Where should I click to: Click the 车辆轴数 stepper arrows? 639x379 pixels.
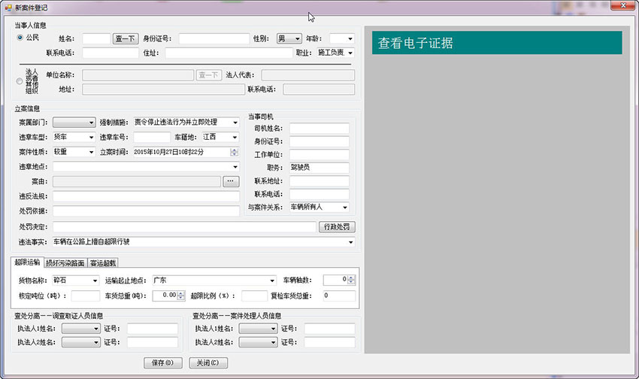tap(351, 280)
